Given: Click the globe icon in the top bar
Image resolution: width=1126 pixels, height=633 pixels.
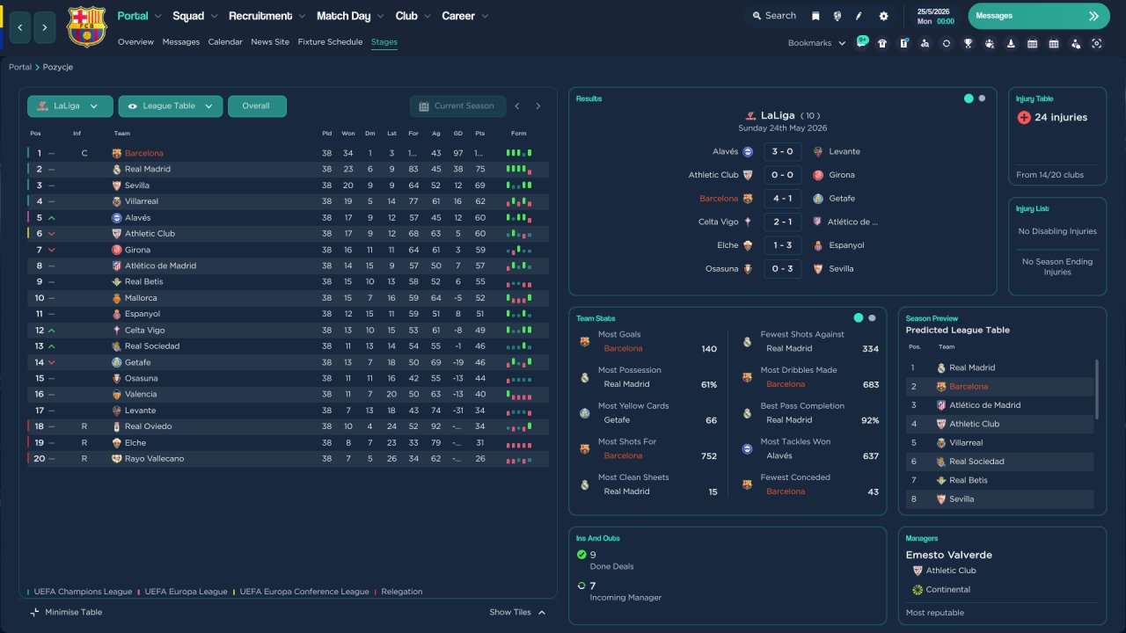Looking at the screenshot, I should click(x=837, y=16).
